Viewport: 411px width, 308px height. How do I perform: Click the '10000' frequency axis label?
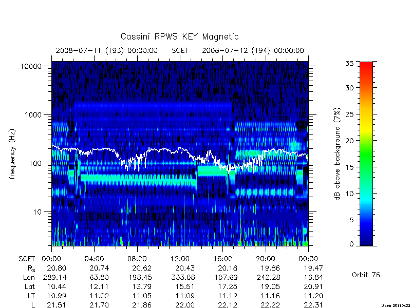coord(31,67)
